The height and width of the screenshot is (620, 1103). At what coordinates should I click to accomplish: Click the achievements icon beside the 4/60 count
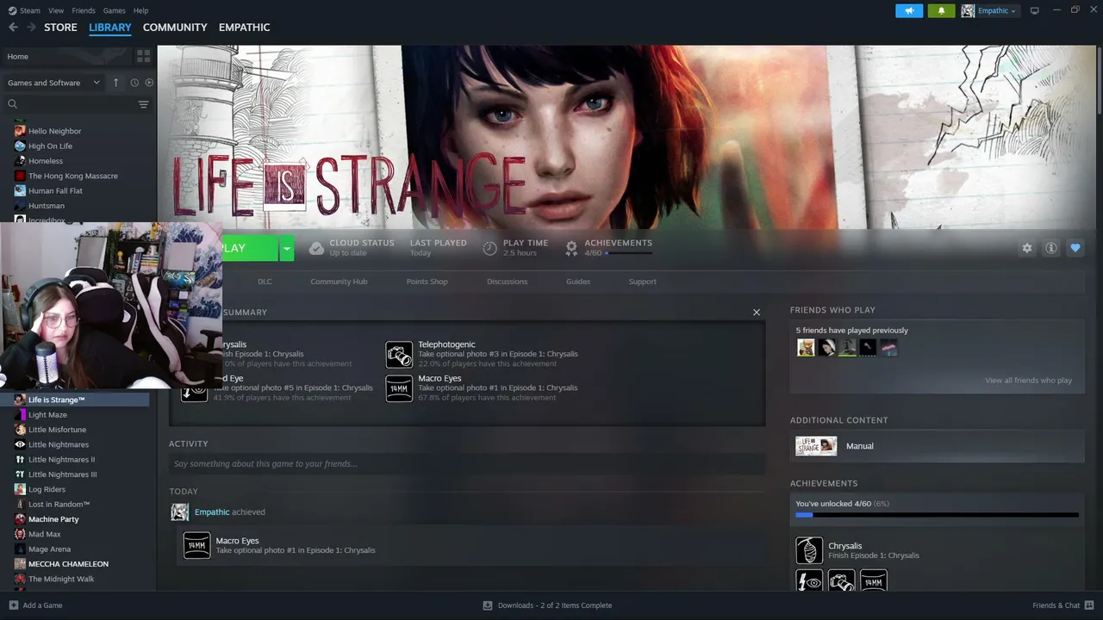point(571,248)
